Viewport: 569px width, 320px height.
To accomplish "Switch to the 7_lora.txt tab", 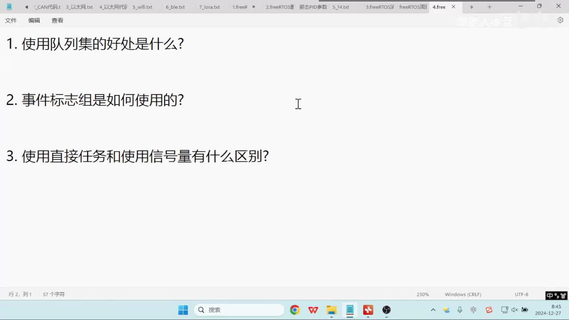I will 209,7.
